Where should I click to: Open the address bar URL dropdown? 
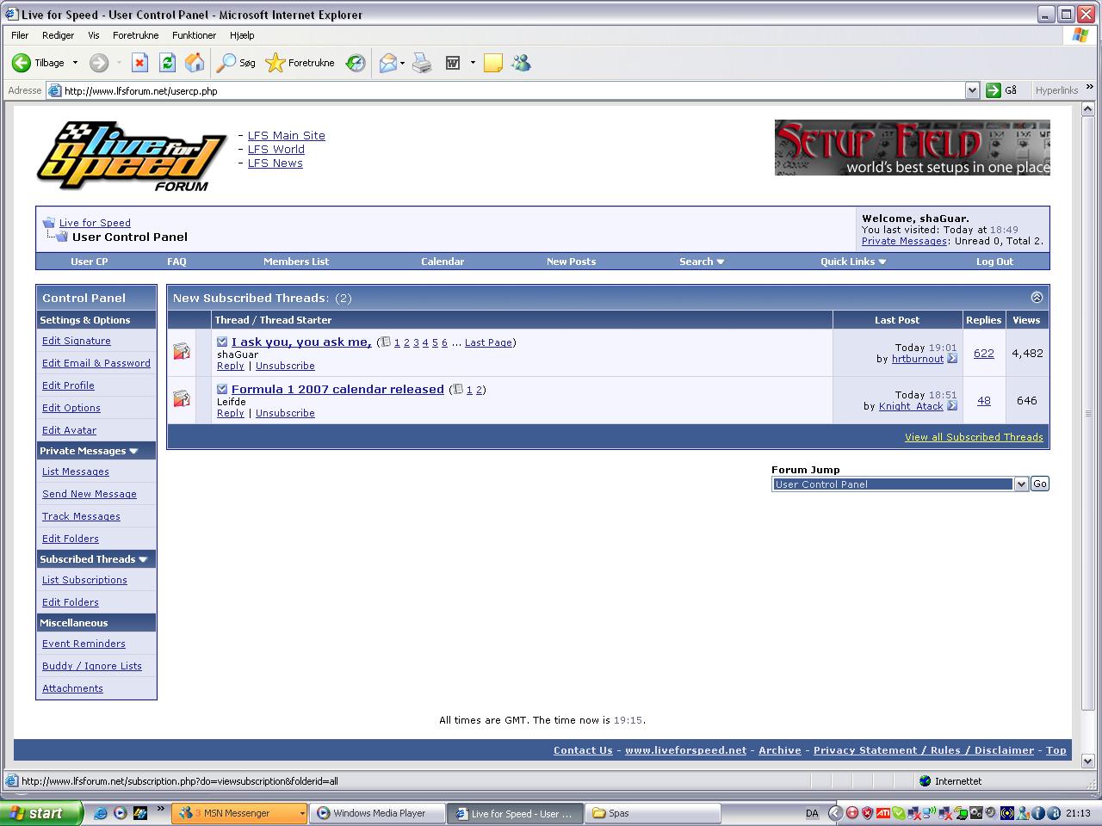[x=972, y=90]
